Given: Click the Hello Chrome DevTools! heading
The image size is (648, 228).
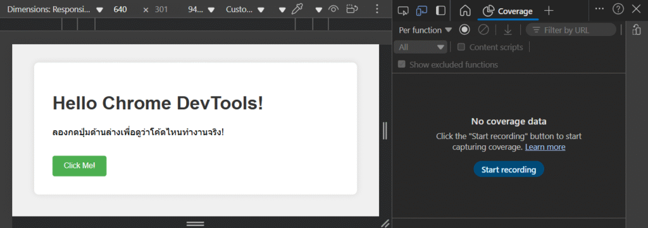Looking at the screenshot, I should [x=158, y=103].
